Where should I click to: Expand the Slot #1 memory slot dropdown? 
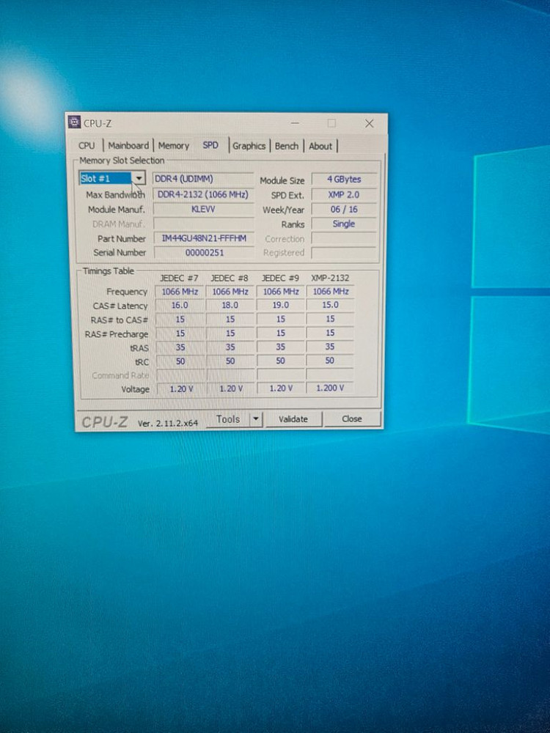coord(139,179)
